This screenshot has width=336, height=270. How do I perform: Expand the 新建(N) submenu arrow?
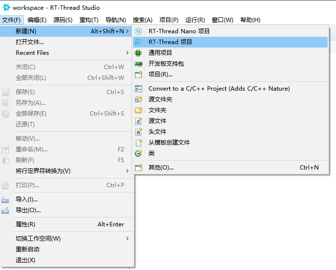pos(127,31)
